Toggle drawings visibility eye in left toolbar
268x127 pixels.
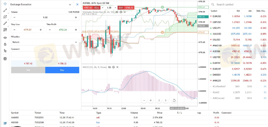[x=5, y=38]
